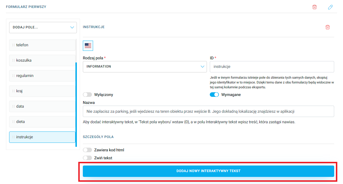
Task: Grab the drag handle next to regulamin
Action: (13, 76)
